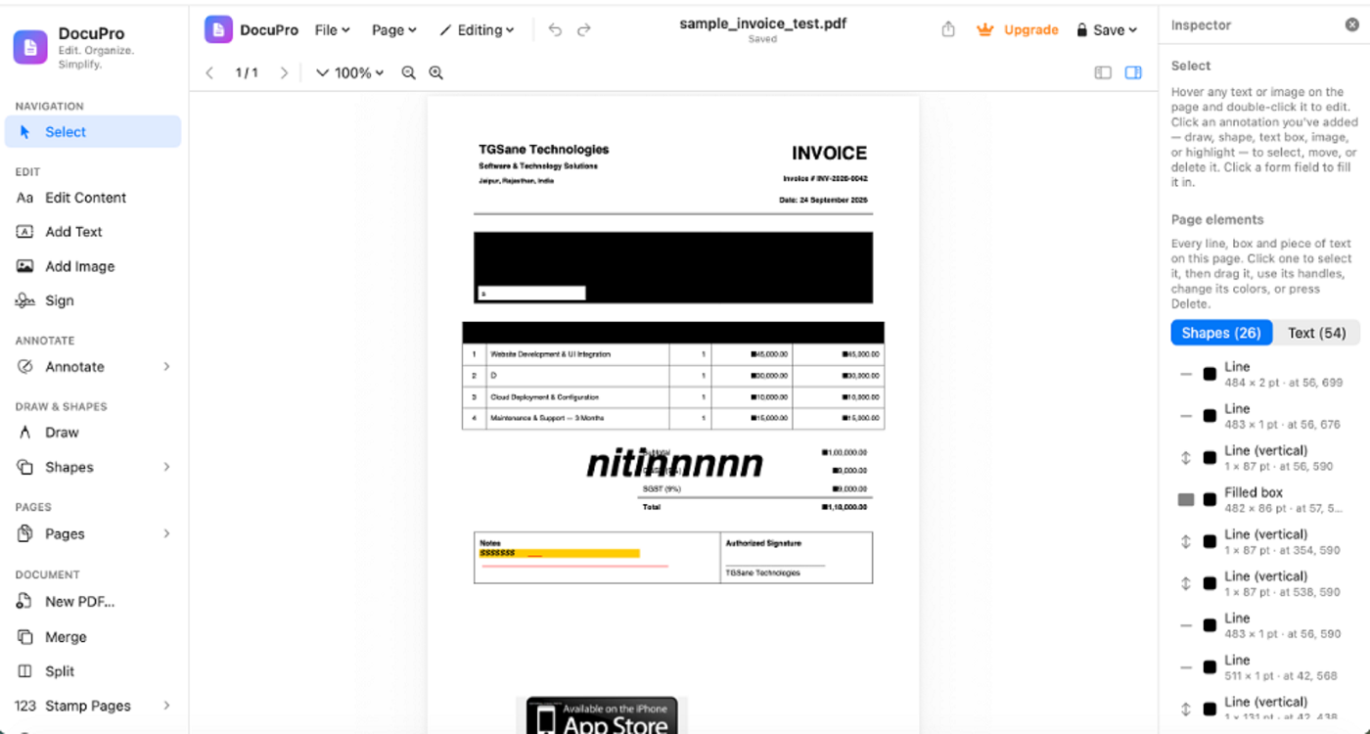Zoom out with the minus magnifier
Image resolution: width=1370 pixels, height=734 pixels.
[x=409, y=72]
